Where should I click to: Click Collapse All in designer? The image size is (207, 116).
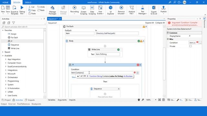coord(160,23)
